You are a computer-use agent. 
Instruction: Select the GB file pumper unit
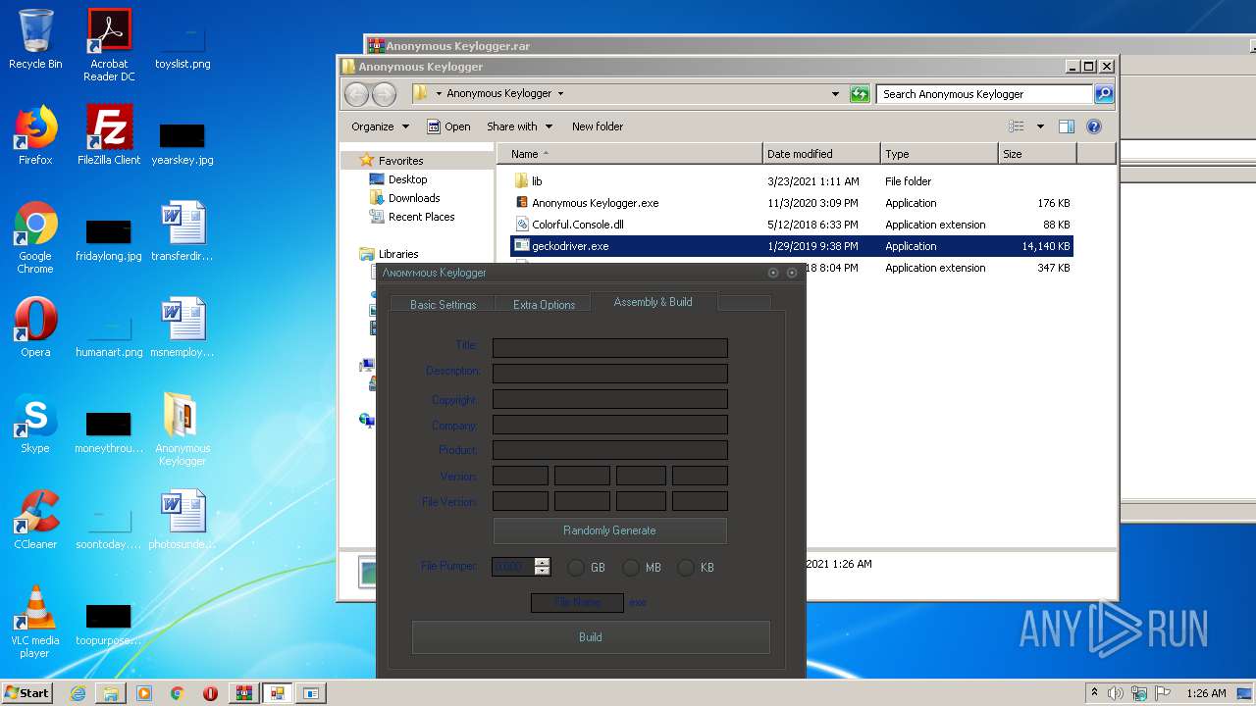[x=576, y=568]
